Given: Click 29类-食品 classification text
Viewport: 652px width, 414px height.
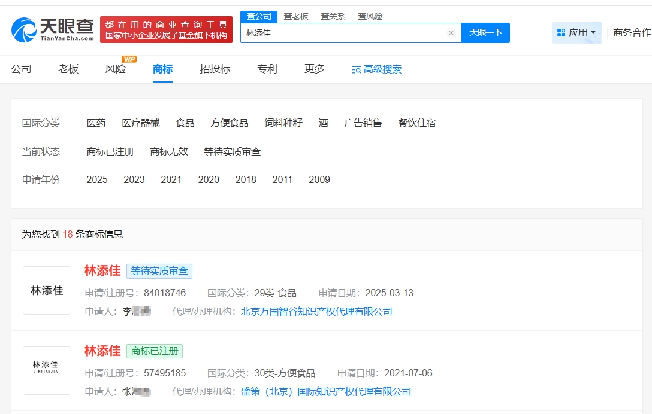Looking at the screenshot, I should point(275,293).
